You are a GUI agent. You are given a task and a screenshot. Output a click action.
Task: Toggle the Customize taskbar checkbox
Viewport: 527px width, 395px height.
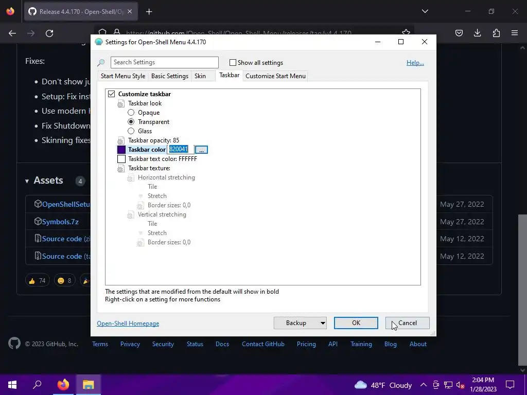click(x=111, y=94)
